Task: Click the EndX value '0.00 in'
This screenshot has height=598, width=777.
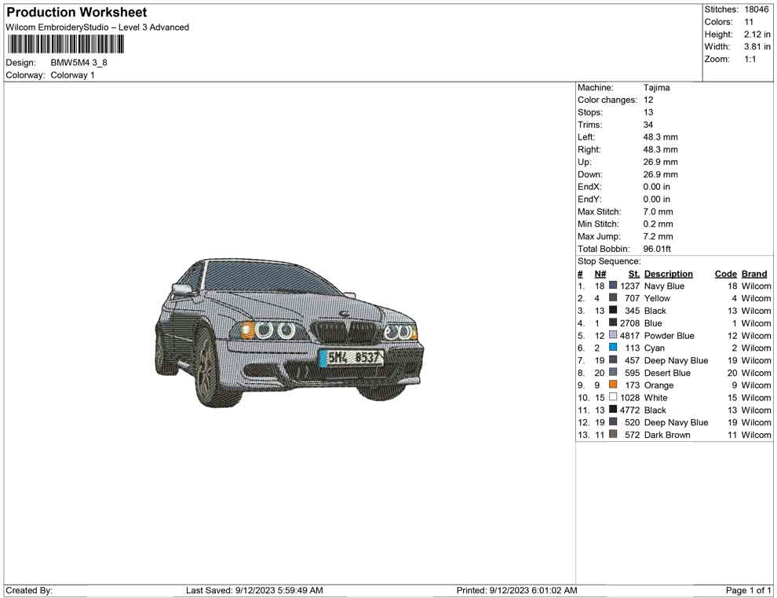Action: [x=657, y=187]
